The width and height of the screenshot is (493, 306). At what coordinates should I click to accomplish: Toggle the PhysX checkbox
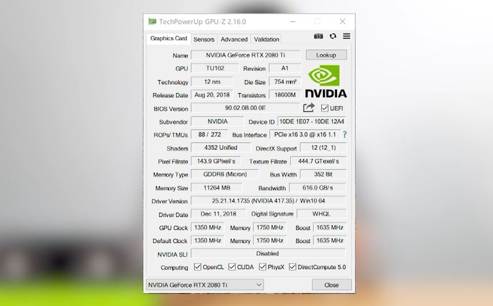[263, 267]
